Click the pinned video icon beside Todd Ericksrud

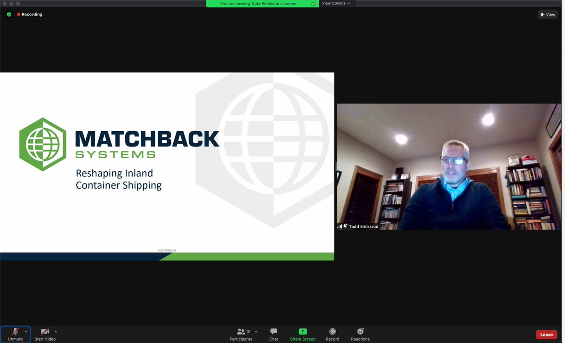[x=345, y=226]
